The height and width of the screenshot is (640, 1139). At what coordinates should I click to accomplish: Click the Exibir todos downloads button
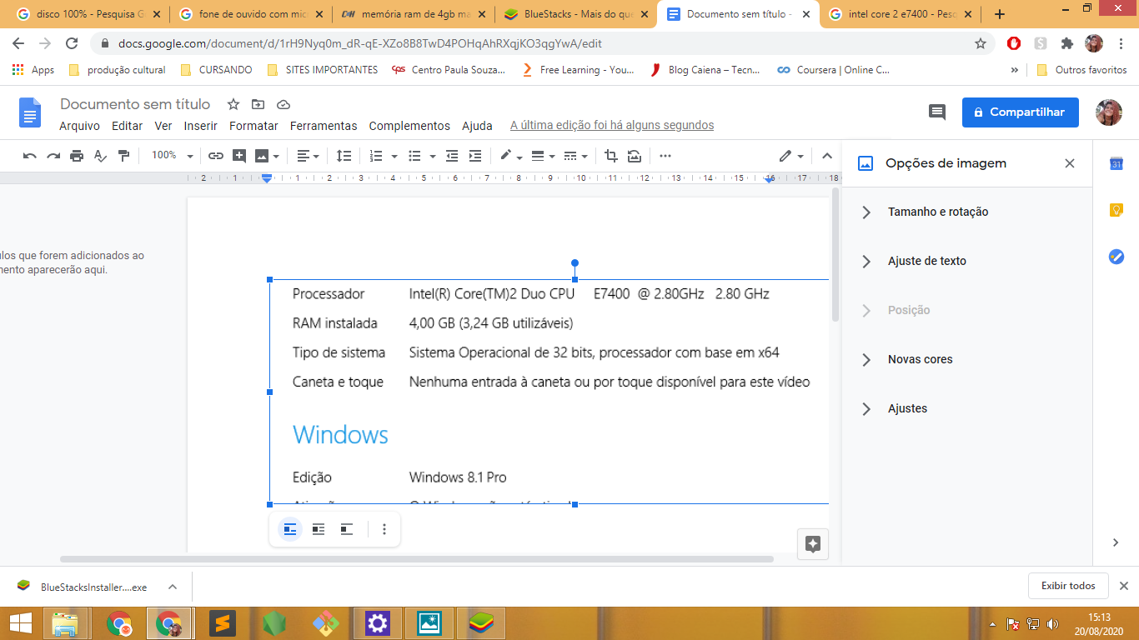click(1068, 586)
